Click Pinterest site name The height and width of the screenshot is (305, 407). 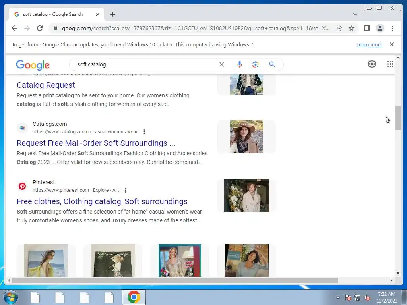(x=44, y=182)
